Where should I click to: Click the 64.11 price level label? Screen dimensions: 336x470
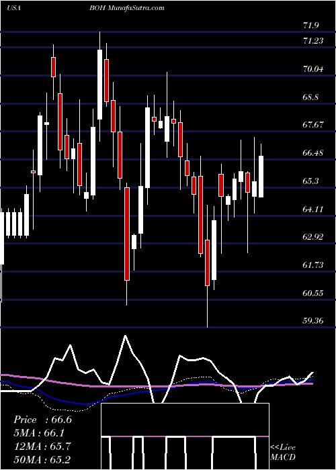(x=313, y=209)
